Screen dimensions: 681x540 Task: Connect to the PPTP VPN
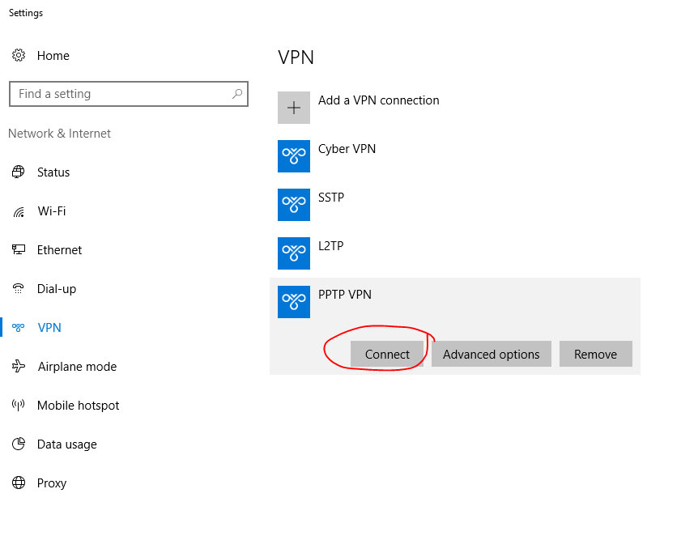pyautogui.click(x=387, y=355)
